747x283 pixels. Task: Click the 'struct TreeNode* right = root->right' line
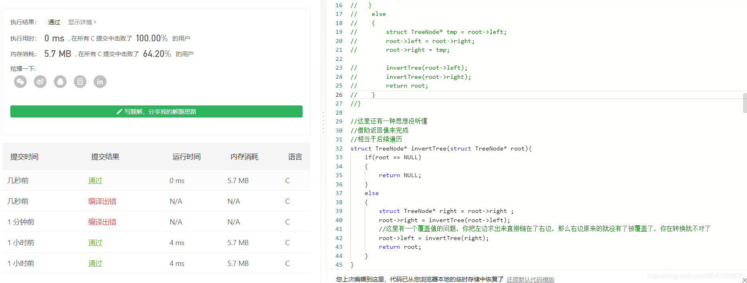click(446, 211)
